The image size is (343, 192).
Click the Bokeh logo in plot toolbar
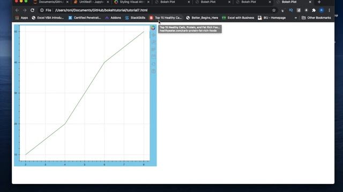(153, 28)
